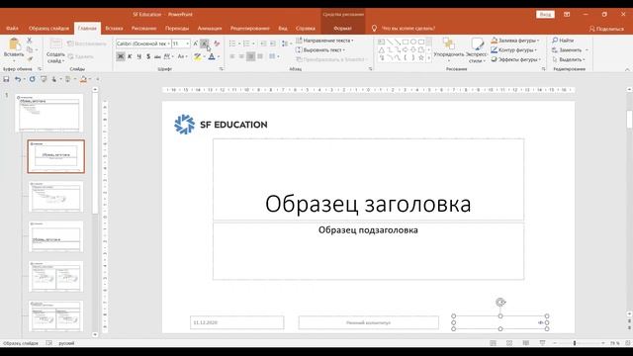Toggle bold formatting (Ж)
The image size is (633, 356).
[x=121, y=56]
